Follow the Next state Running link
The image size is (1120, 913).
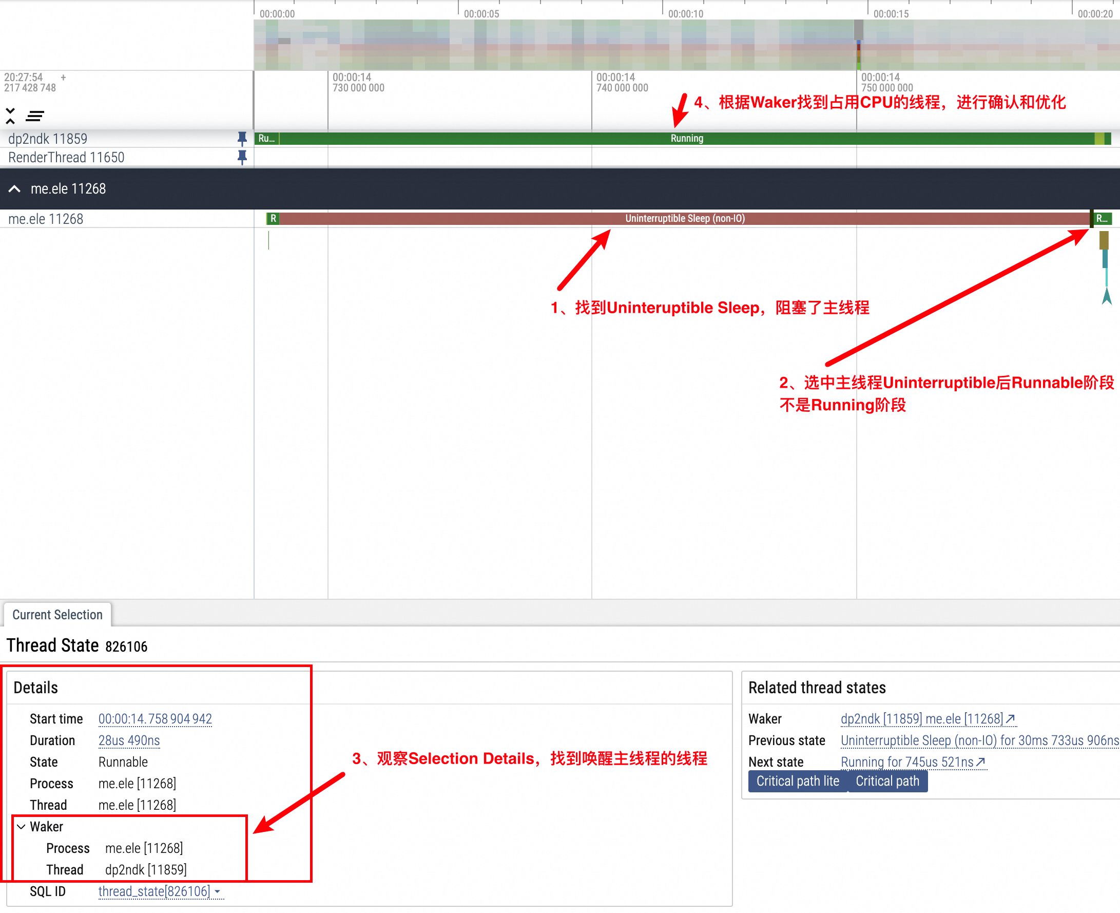[x=913, y=762]
